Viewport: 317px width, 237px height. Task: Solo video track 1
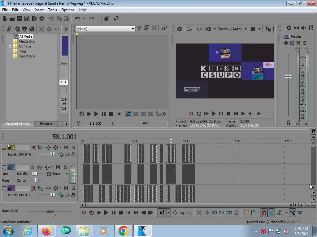[x=74, y=148]
